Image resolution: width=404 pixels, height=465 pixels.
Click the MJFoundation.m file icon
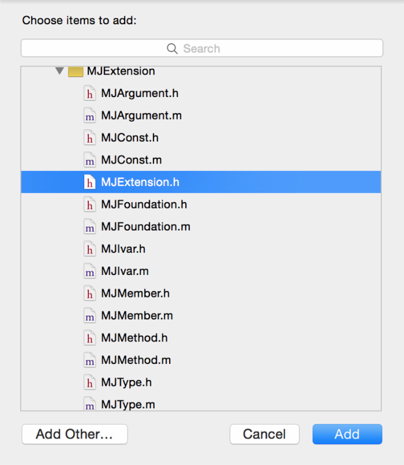tap(89, 227)
